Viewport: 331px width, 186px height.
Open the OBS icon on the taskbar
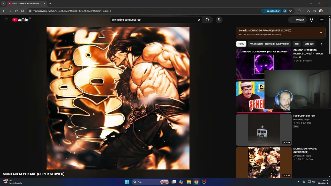[x=204, y=182]
